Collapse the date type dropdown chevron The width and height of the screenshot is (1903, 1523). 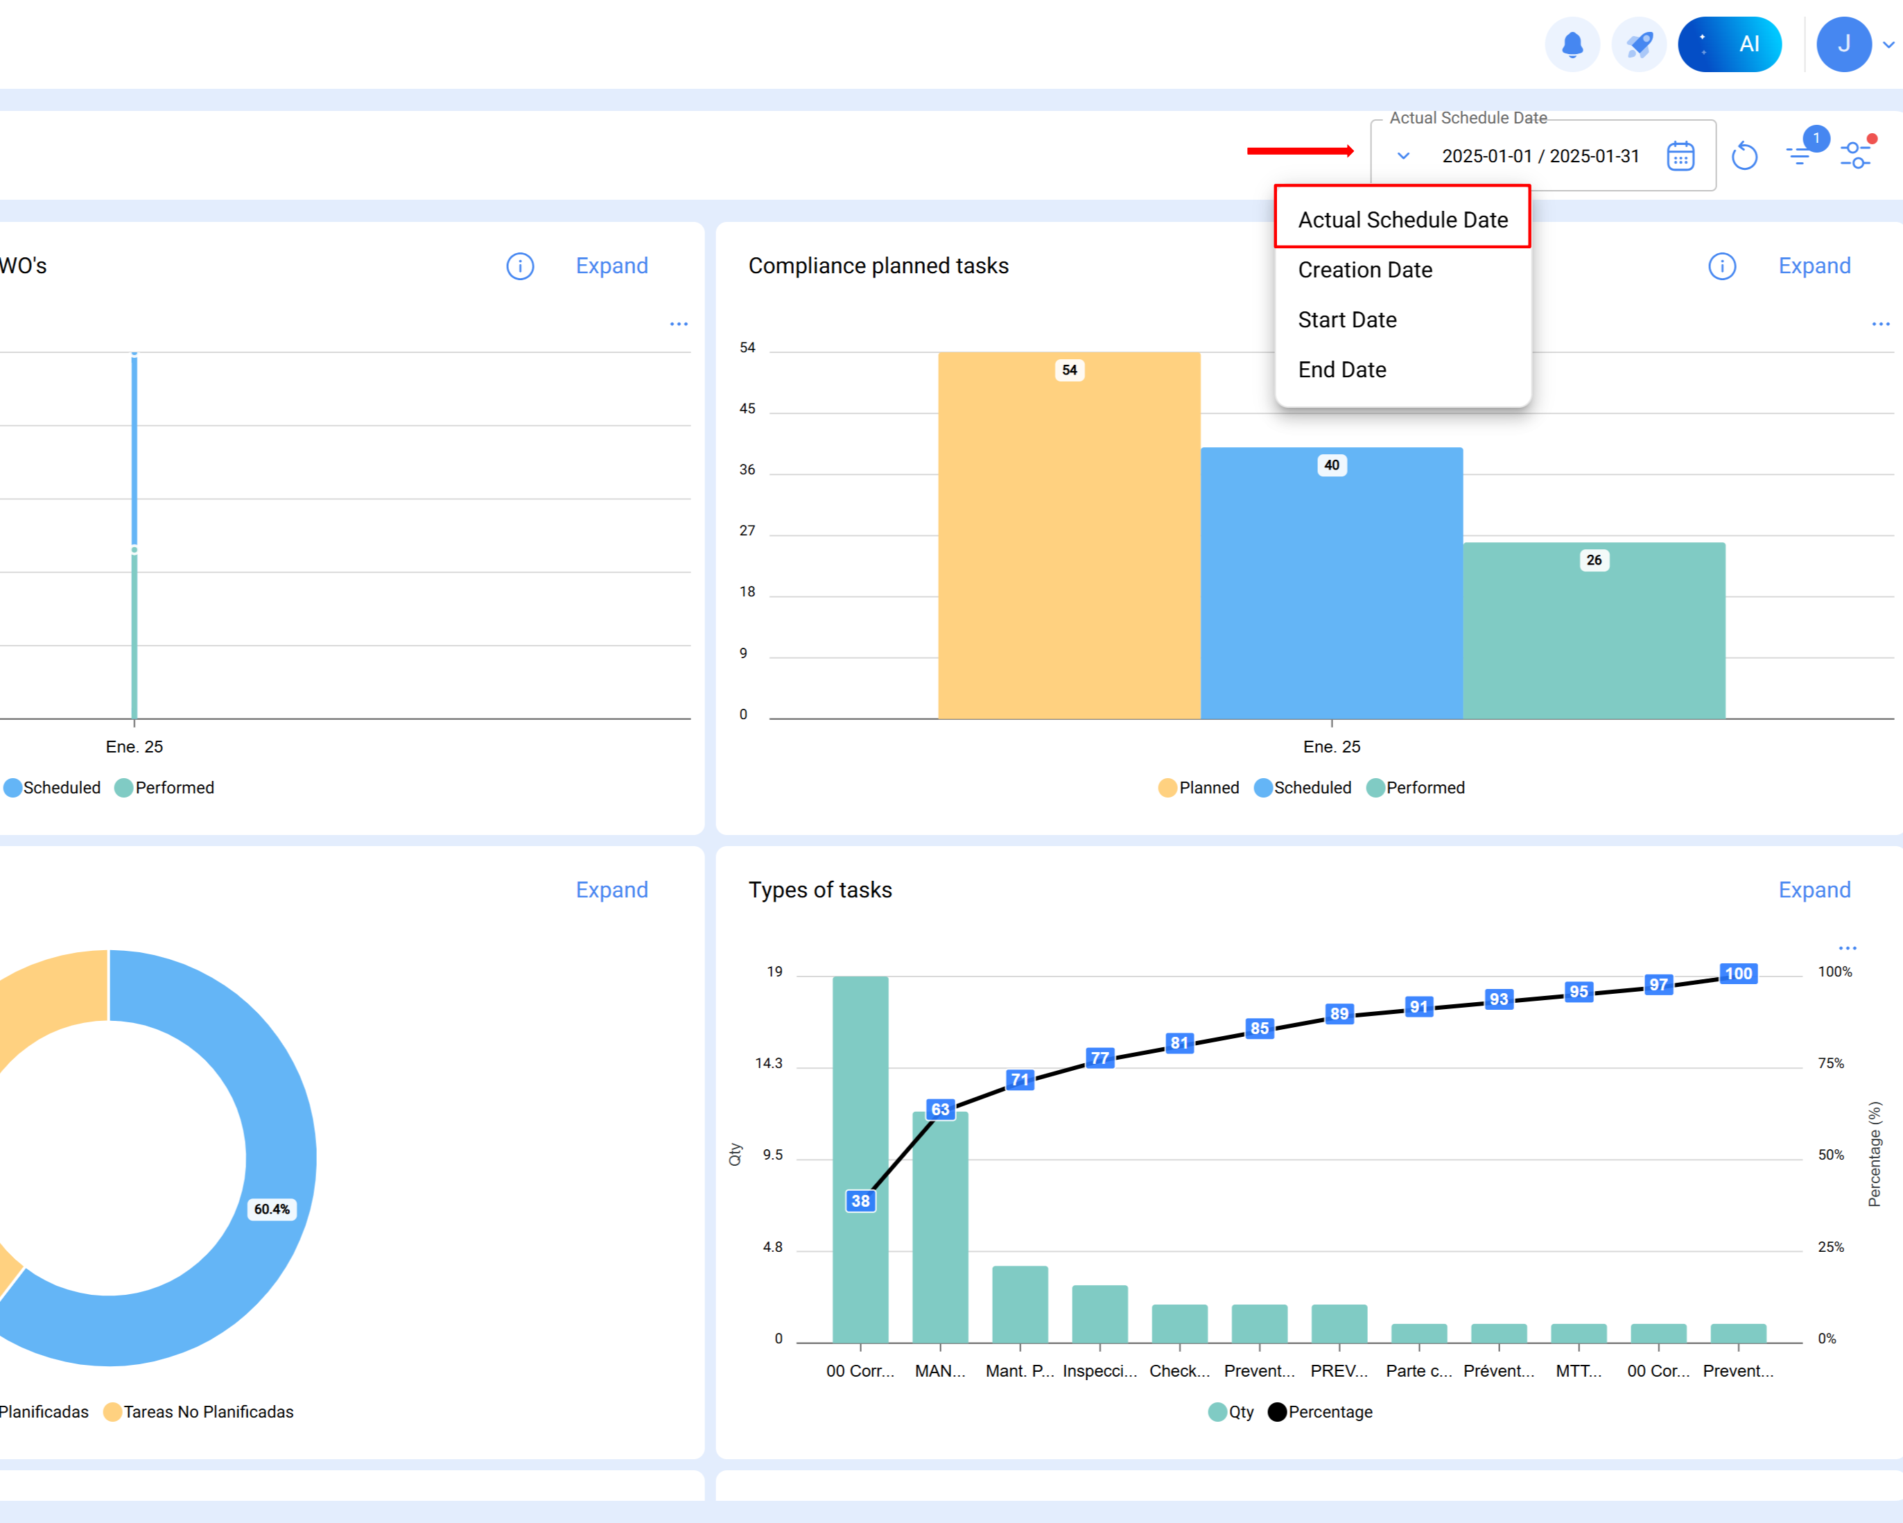[x=1402, y=156]
